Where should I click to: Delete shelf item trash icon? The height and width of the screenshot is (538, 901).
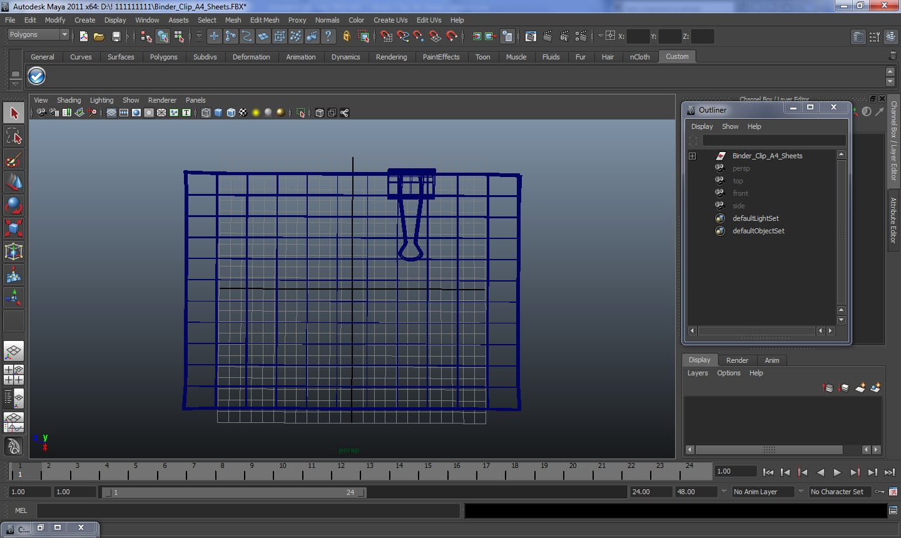(x=892, y=56)
